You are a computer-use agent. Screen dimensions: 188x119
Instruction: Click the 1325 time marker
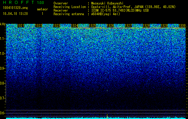pos(93,26)
